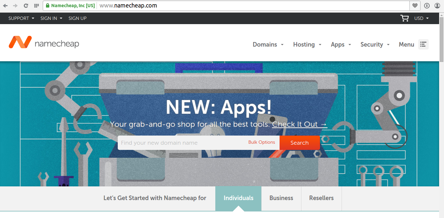The height and width of the screenshot is (218, 444).
Task: Reload the page with the refresh icon
Action: [x=26, y=6]
